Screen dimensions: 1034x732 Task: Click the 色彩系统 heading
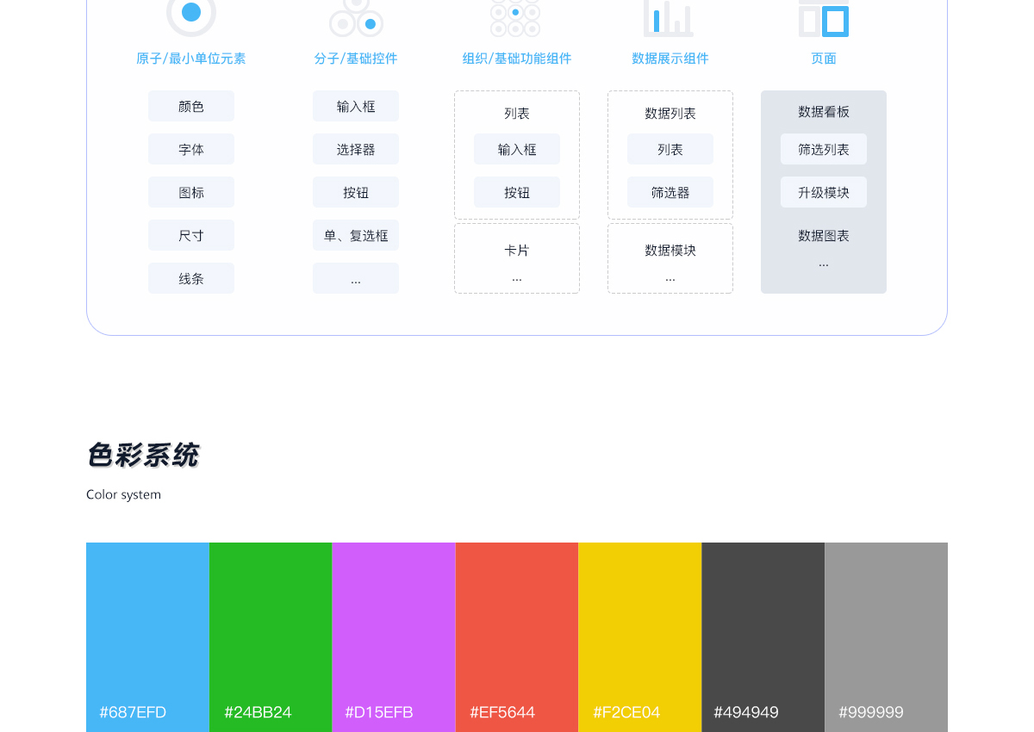(x=143, y=455)
